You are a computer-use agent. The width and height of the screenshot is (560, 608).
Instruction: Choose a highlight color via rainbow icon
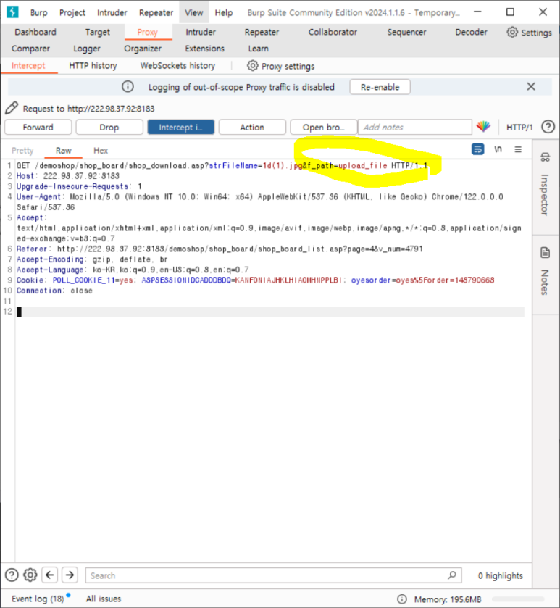483,126
